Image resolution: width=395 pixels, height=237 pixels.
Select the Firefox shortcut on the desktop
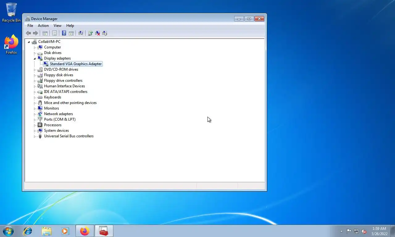click(x=11, y=45)
